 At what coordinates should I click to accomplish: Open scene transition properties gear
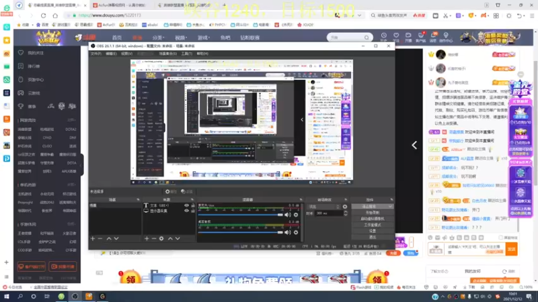point(345,207)
